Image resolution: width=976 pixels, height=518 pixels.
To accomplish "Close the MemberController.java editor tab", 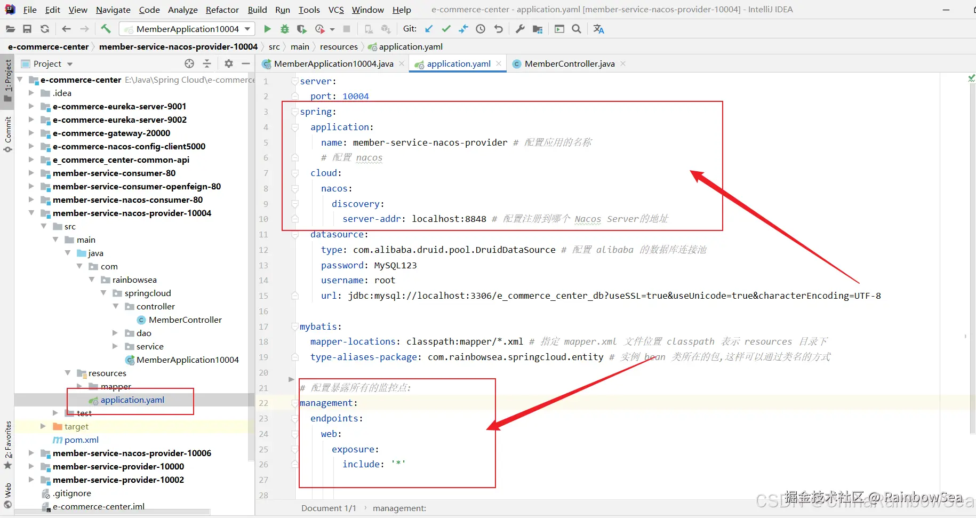I will pos(622,63).
